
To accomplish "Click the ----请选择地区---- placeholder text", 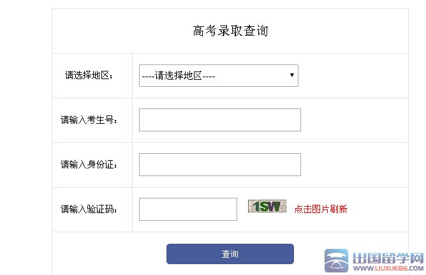I will point(179,76).
